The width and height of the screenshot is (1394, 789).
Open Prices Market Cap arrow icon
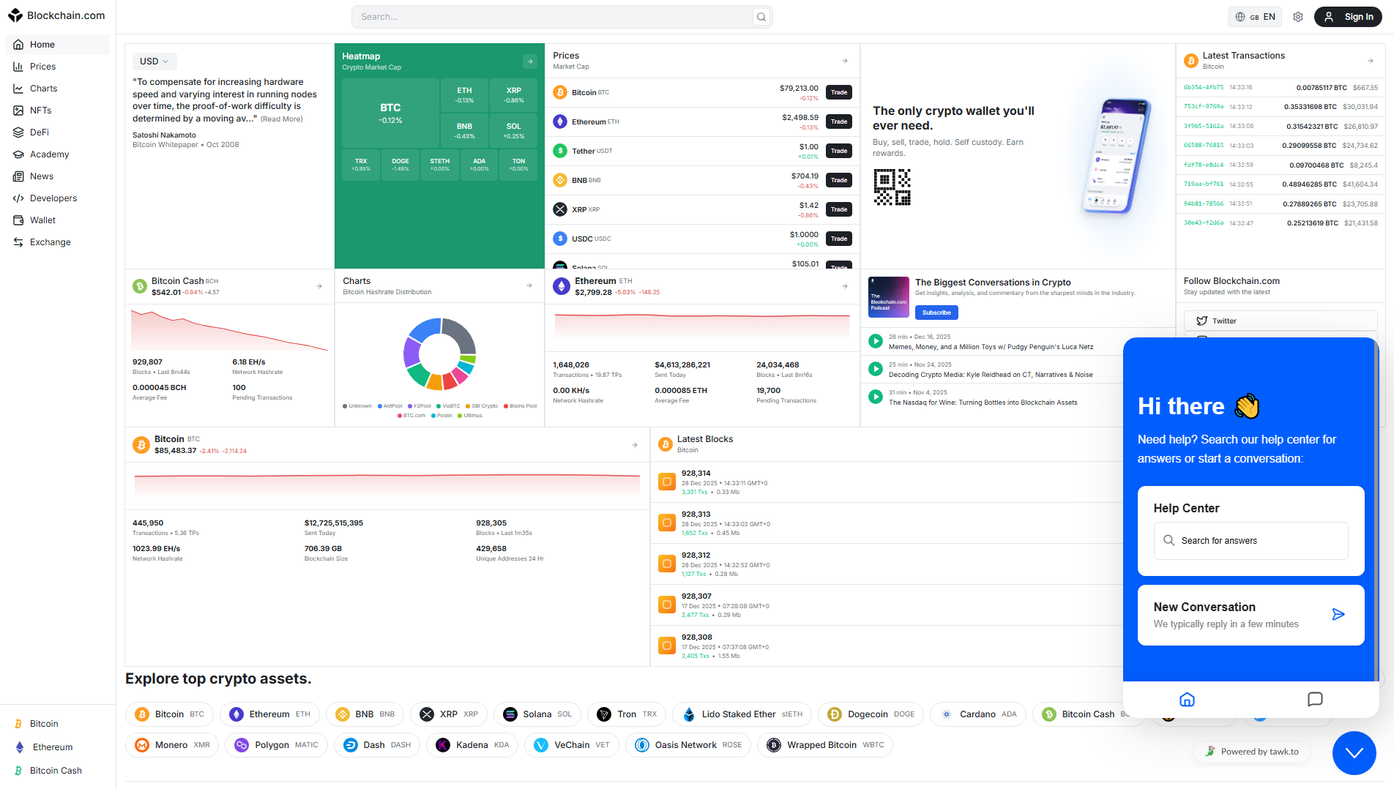pos(845,61)
